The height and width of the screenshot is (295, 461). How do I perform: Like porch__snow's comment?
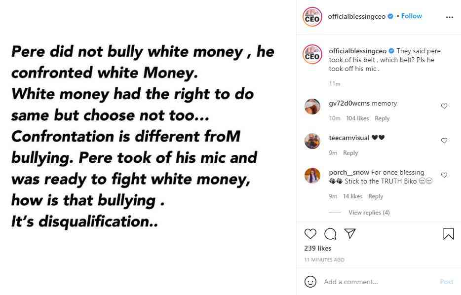point(444,175)
